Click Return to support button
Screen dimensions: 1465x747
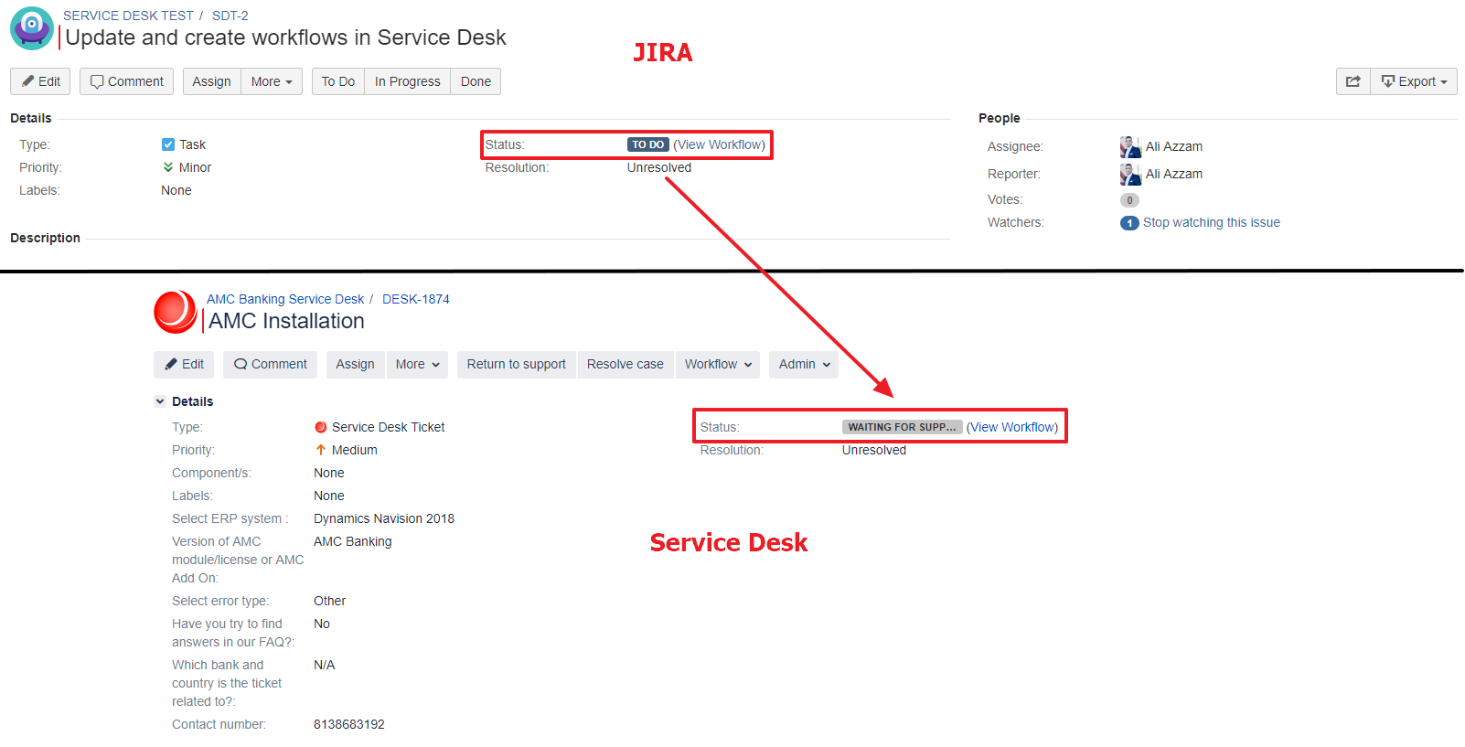(517, 364)
